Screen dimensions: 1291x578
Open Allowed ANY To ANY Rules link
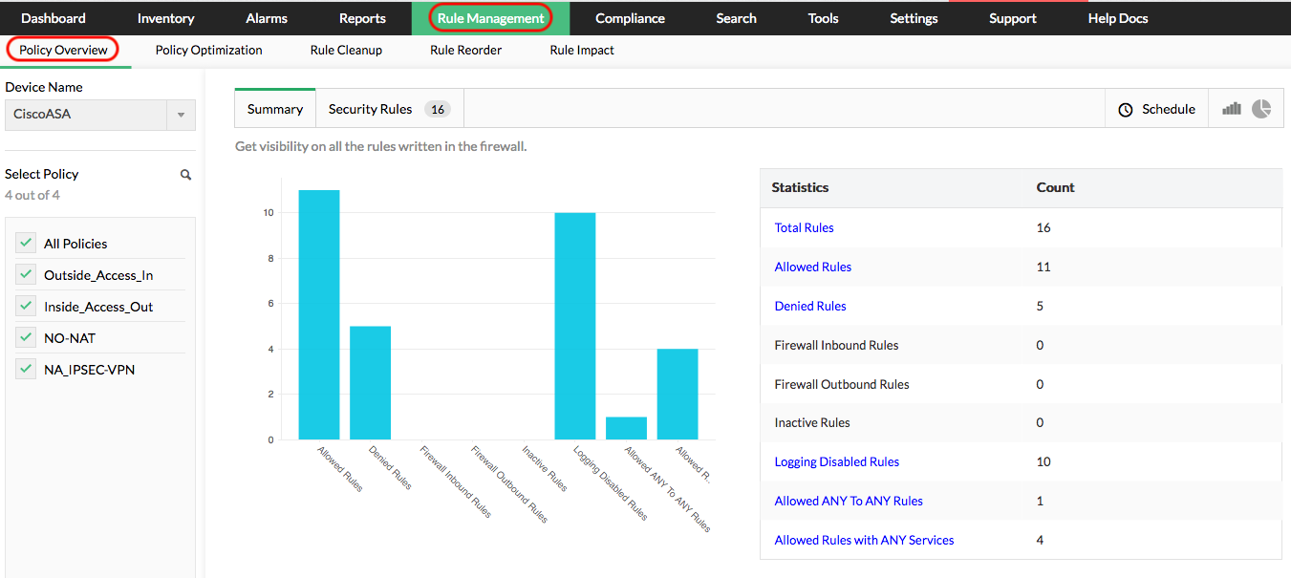click(x=848, y=501)
